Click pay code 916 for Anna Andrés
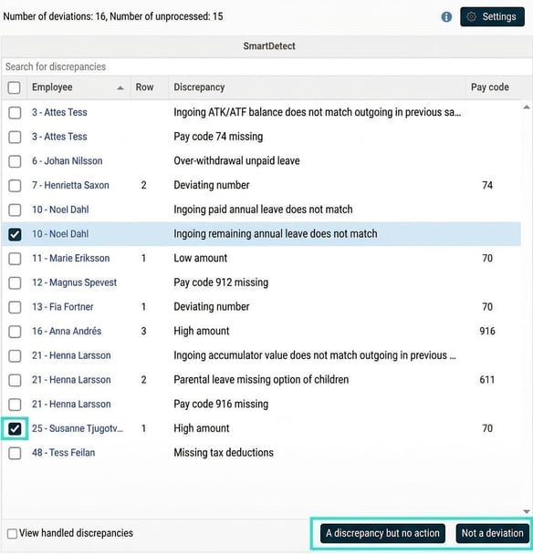The image size is (533, 554). click(487, 332)
